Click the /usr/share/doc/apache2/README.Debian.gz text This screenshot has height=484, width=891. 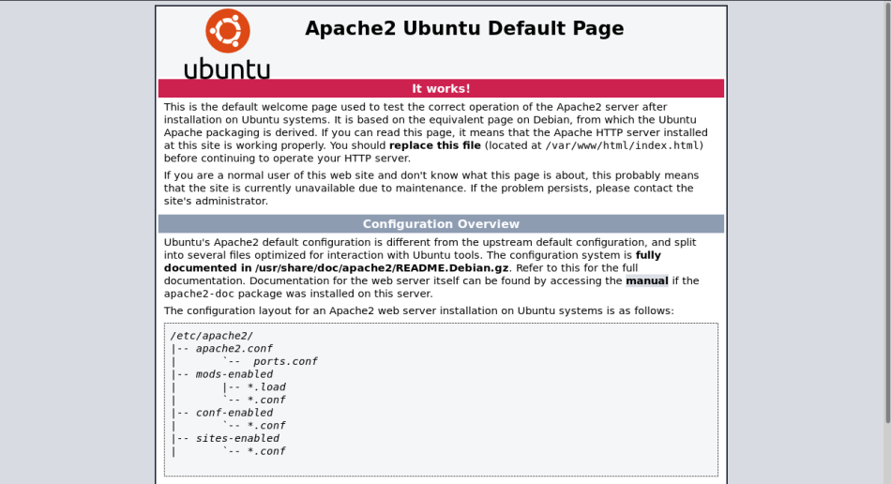tap(382, 268)
